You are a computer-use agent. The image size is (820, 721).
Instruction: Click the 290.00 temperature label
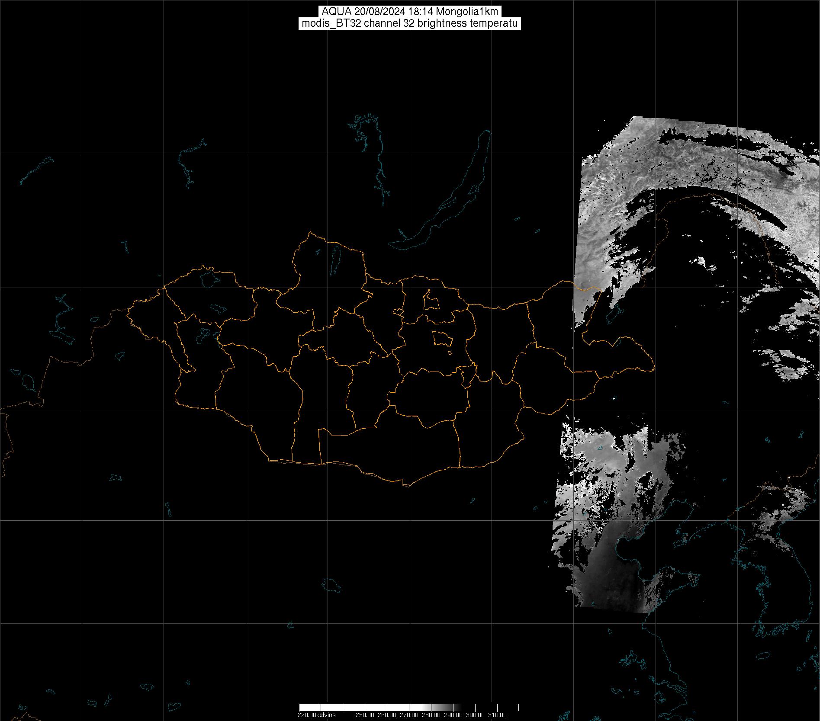453,715
